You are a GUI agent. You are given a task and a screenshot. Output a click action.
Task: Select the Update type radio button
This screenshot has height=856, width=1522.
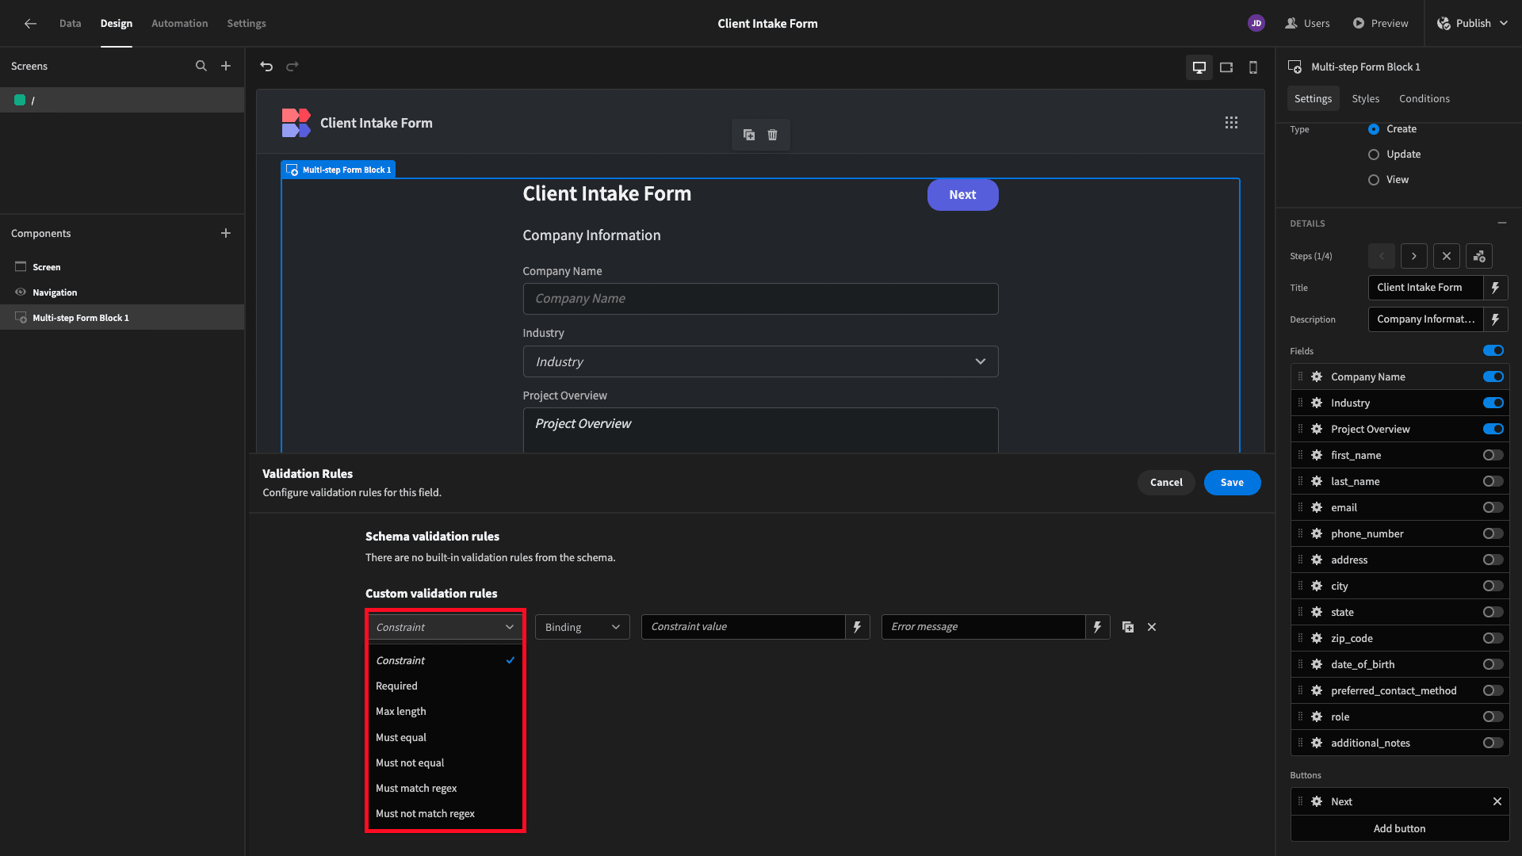(x=1374, y=155)
